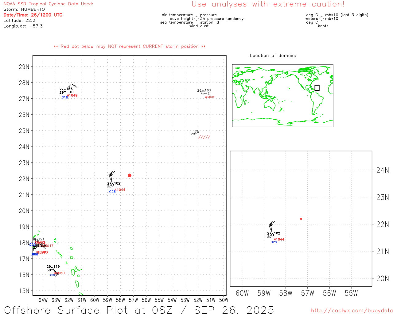Screen dimensions: 393x314
Task: Click the red slashes //// station id near 25N
Action: pos(204,137)
